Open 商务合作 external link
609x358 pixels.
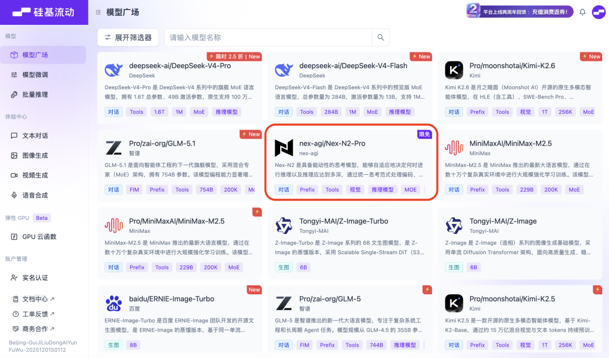(x=34, y=329)
